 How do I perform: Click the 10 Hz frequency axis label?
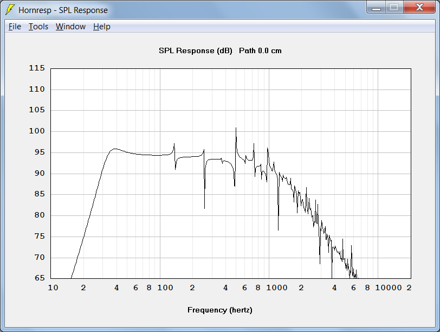(53, 288)
